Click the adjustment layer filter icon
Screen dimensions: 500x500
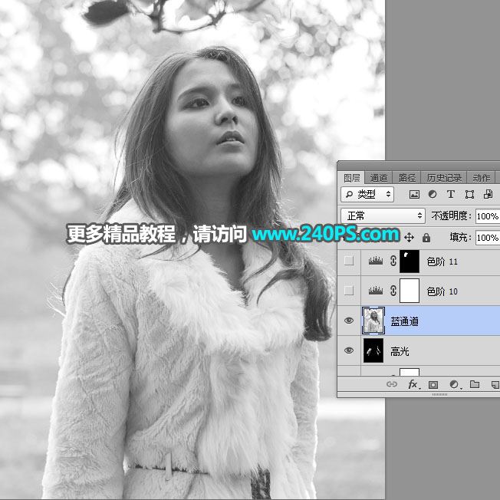433,195
